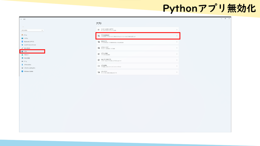Open the システム sidebar item
This screenshot has width=260, height=146.
tap(32, 38)
